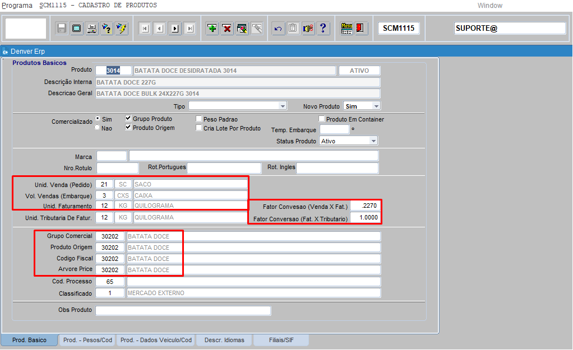The width and height of the screenshot is (573, 350).
Task: Click Vol. Vendas (Embarque) code 3
Action: pyautogui.click(x=104, y=195)
